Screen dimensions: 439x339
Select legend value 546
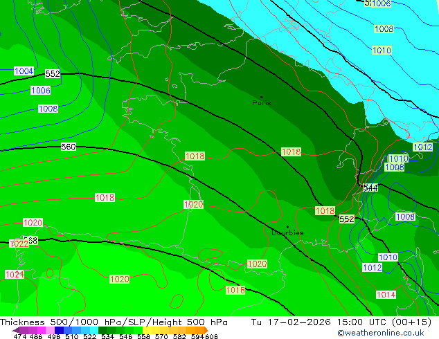click(x=126, y=336)
